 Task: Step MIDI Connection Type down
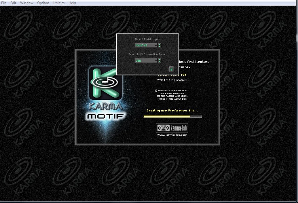pos(160,62)
